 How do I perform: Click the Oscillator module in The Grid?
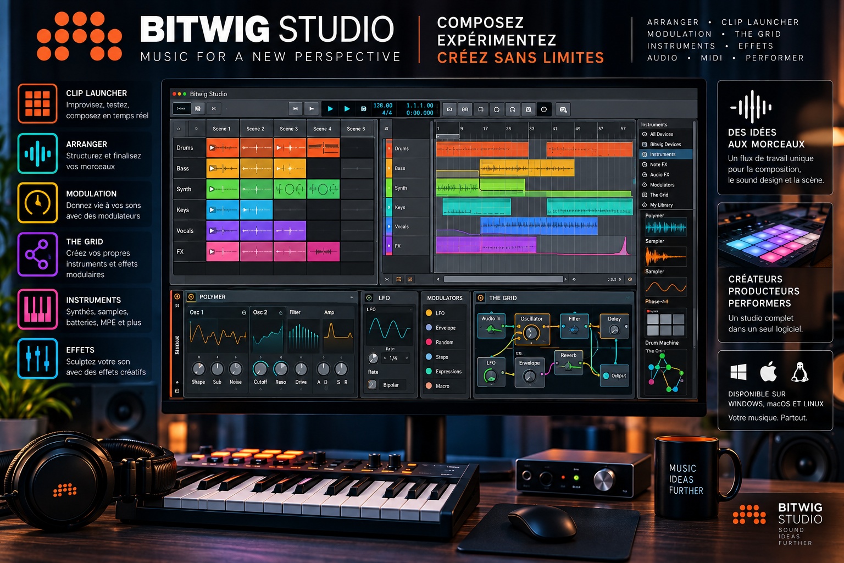click(x=531, y=329)
